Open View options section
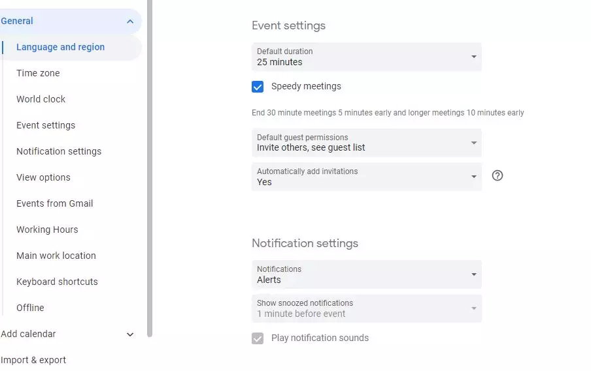 pyautogui.click(x=43, y=178)
